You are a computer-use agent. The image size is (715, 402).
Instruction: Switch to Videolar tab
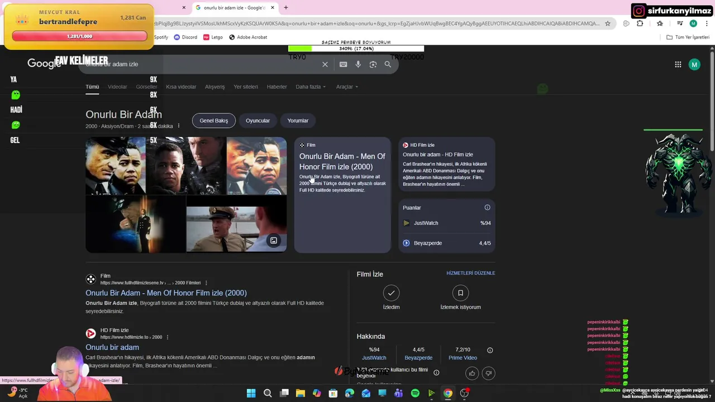pos(117,87)
